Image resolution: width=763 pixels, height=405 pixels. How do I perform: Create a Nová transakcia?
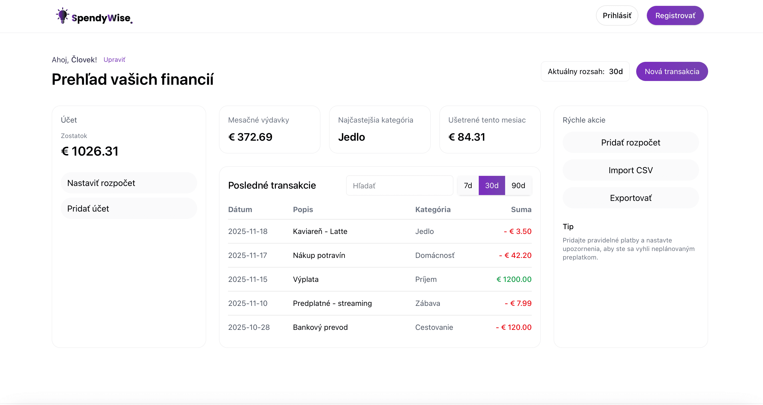tap(671, 71)
